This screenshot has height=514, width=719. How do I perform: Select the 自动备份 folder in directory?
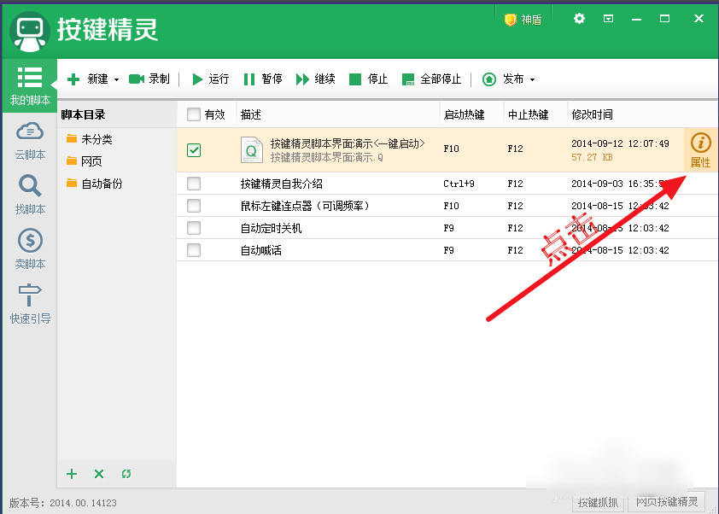point(101,184)
